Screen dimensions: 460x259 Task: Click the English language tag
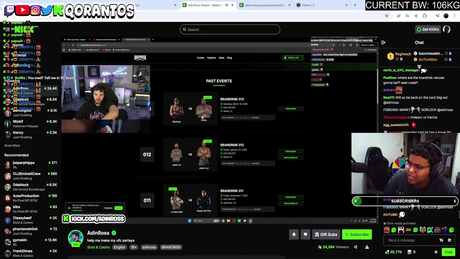119,247
